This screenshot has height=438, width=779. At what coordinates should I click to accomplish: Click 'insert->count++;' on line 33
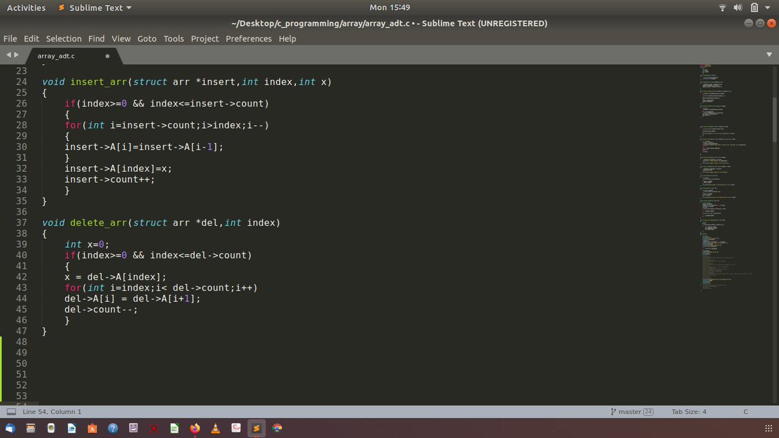(x=110, y=179)
